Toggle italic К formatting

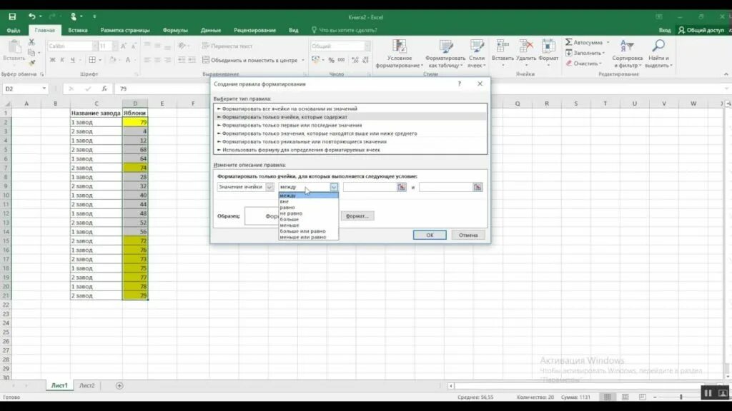coord(62,60)
